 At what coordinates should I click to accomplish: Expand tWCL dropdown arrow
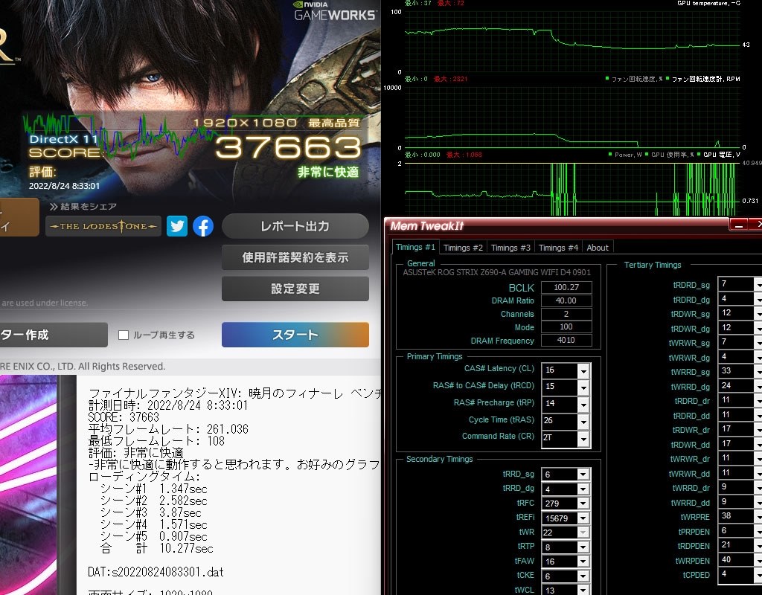[583, 590]
